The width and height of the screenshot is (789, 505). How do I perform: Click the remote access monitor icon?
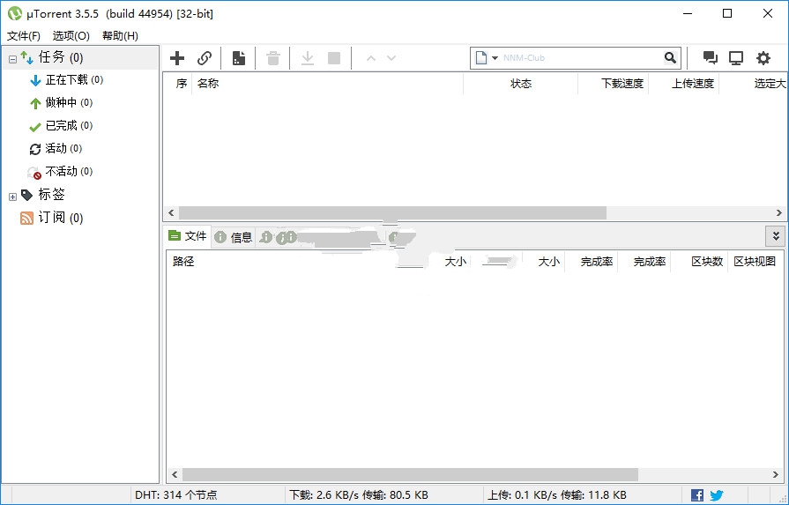coord(736,58)
